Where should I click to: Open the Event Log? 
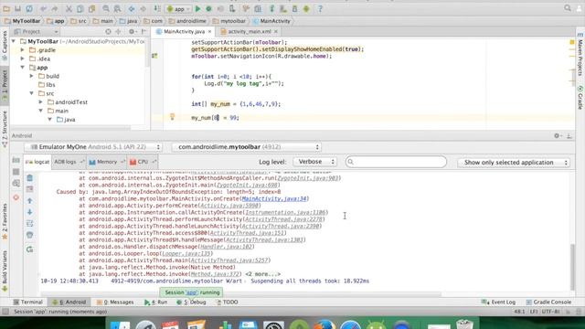[x=498, y=302]
